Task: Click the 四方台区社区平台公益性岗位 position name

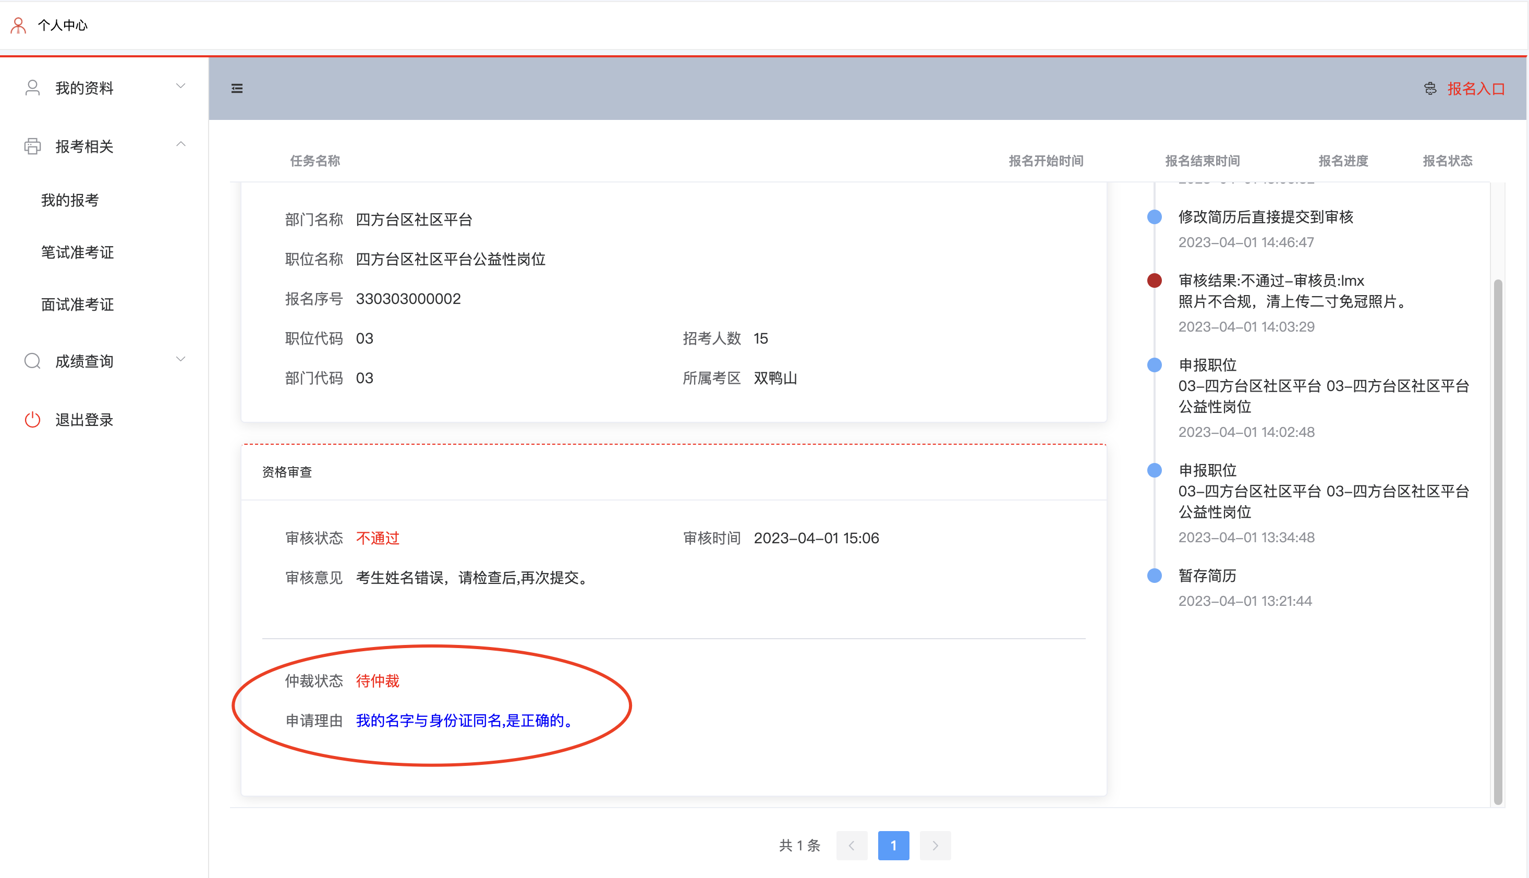Action: [x=451, y=259]
